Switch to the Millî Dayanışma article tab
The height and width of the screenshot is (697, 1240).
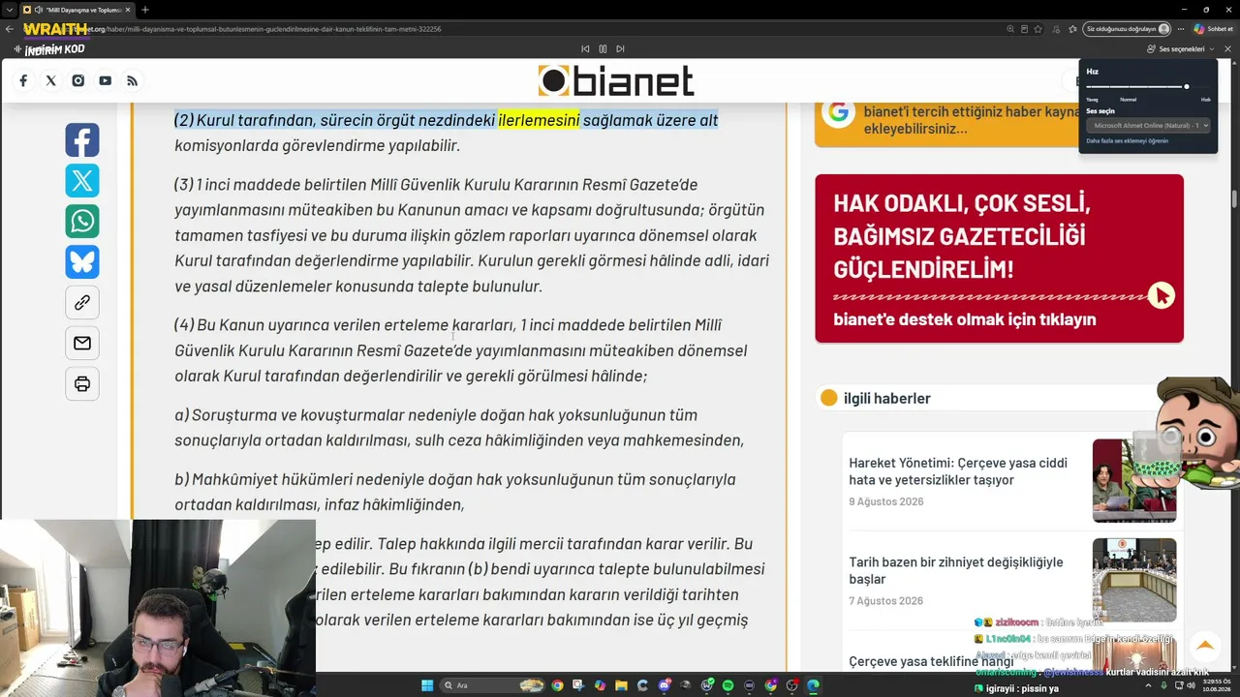[x=77, y=10]
